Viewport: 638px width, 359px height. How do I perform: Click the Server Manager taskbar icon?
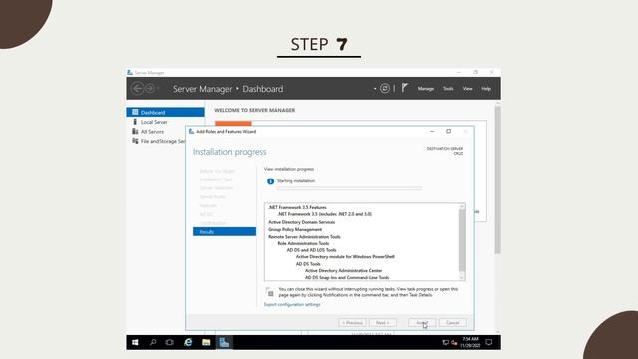(x=224, y=343)
